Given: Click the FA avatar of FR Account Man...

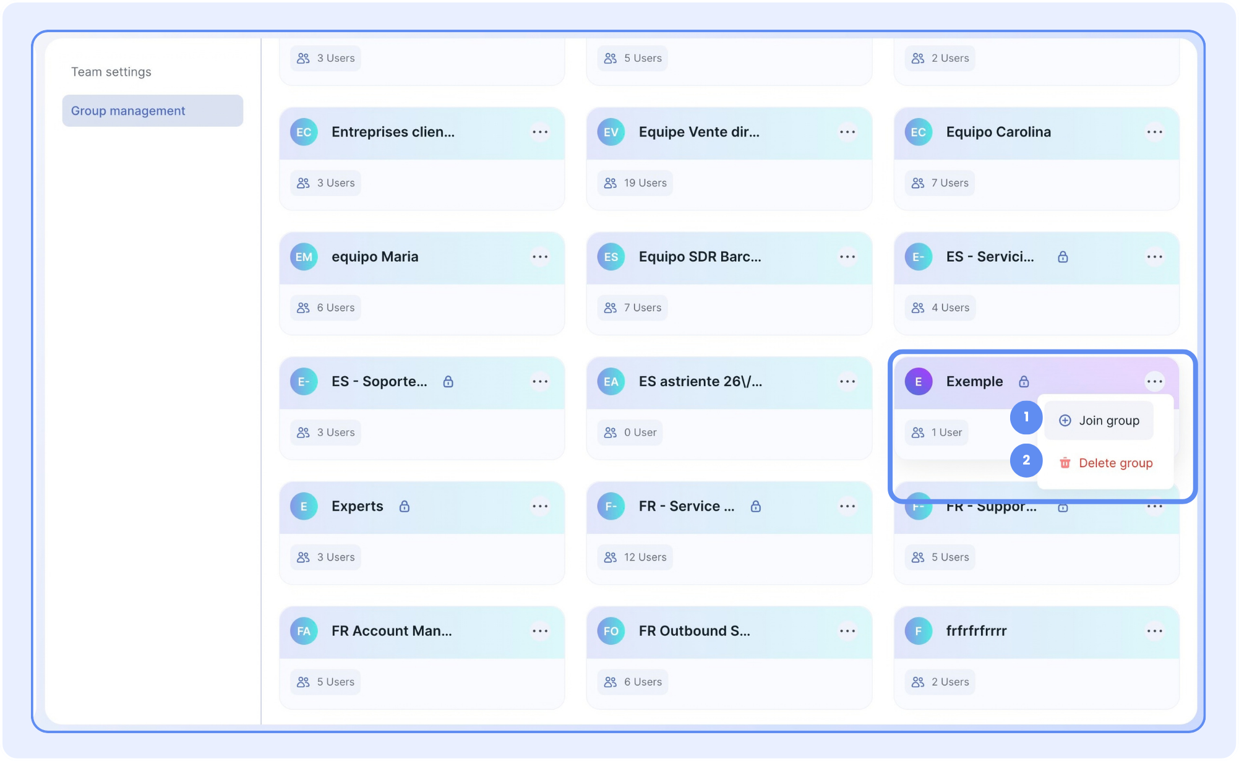Looking at the screenshot, I should pyautogui.click(x=304, y=631).
